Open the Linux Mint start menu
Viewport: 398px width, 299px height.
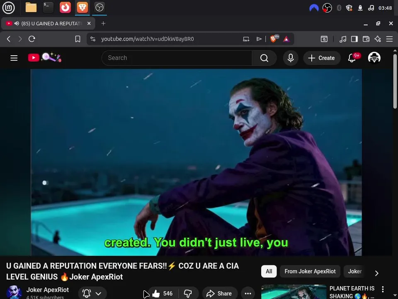(8, 7)
